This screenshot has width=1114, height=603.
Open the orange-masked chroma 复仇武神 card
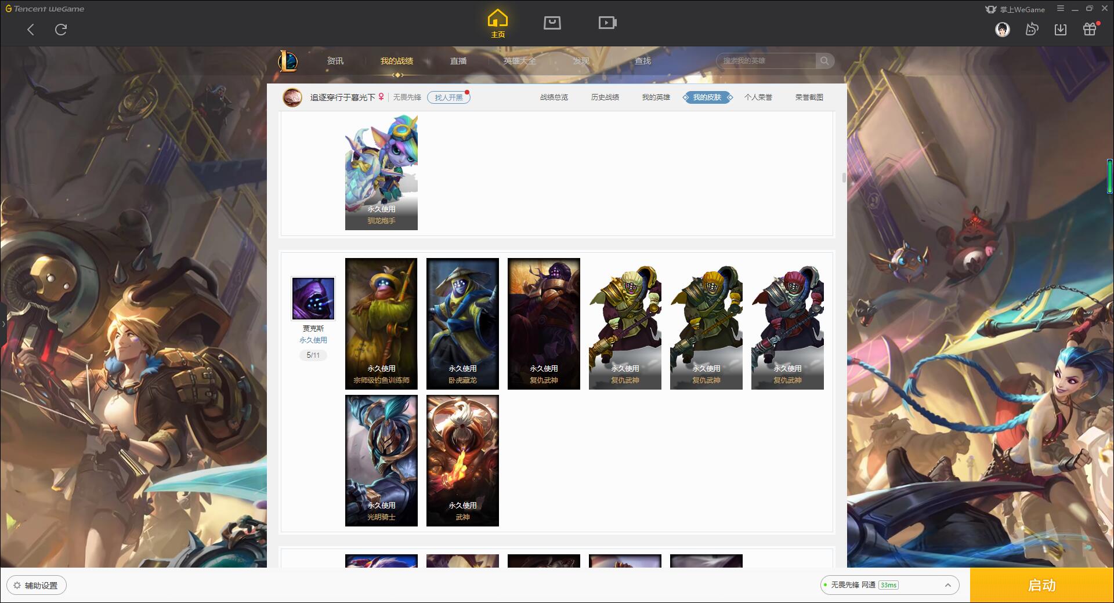click(706, 324)
